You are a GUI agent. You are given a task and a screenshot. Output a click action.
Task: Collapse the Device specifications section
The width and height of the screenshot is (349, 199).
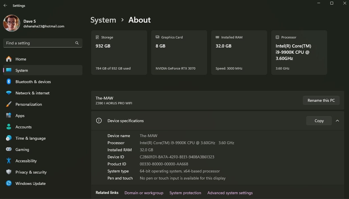[x=337, y=121]
